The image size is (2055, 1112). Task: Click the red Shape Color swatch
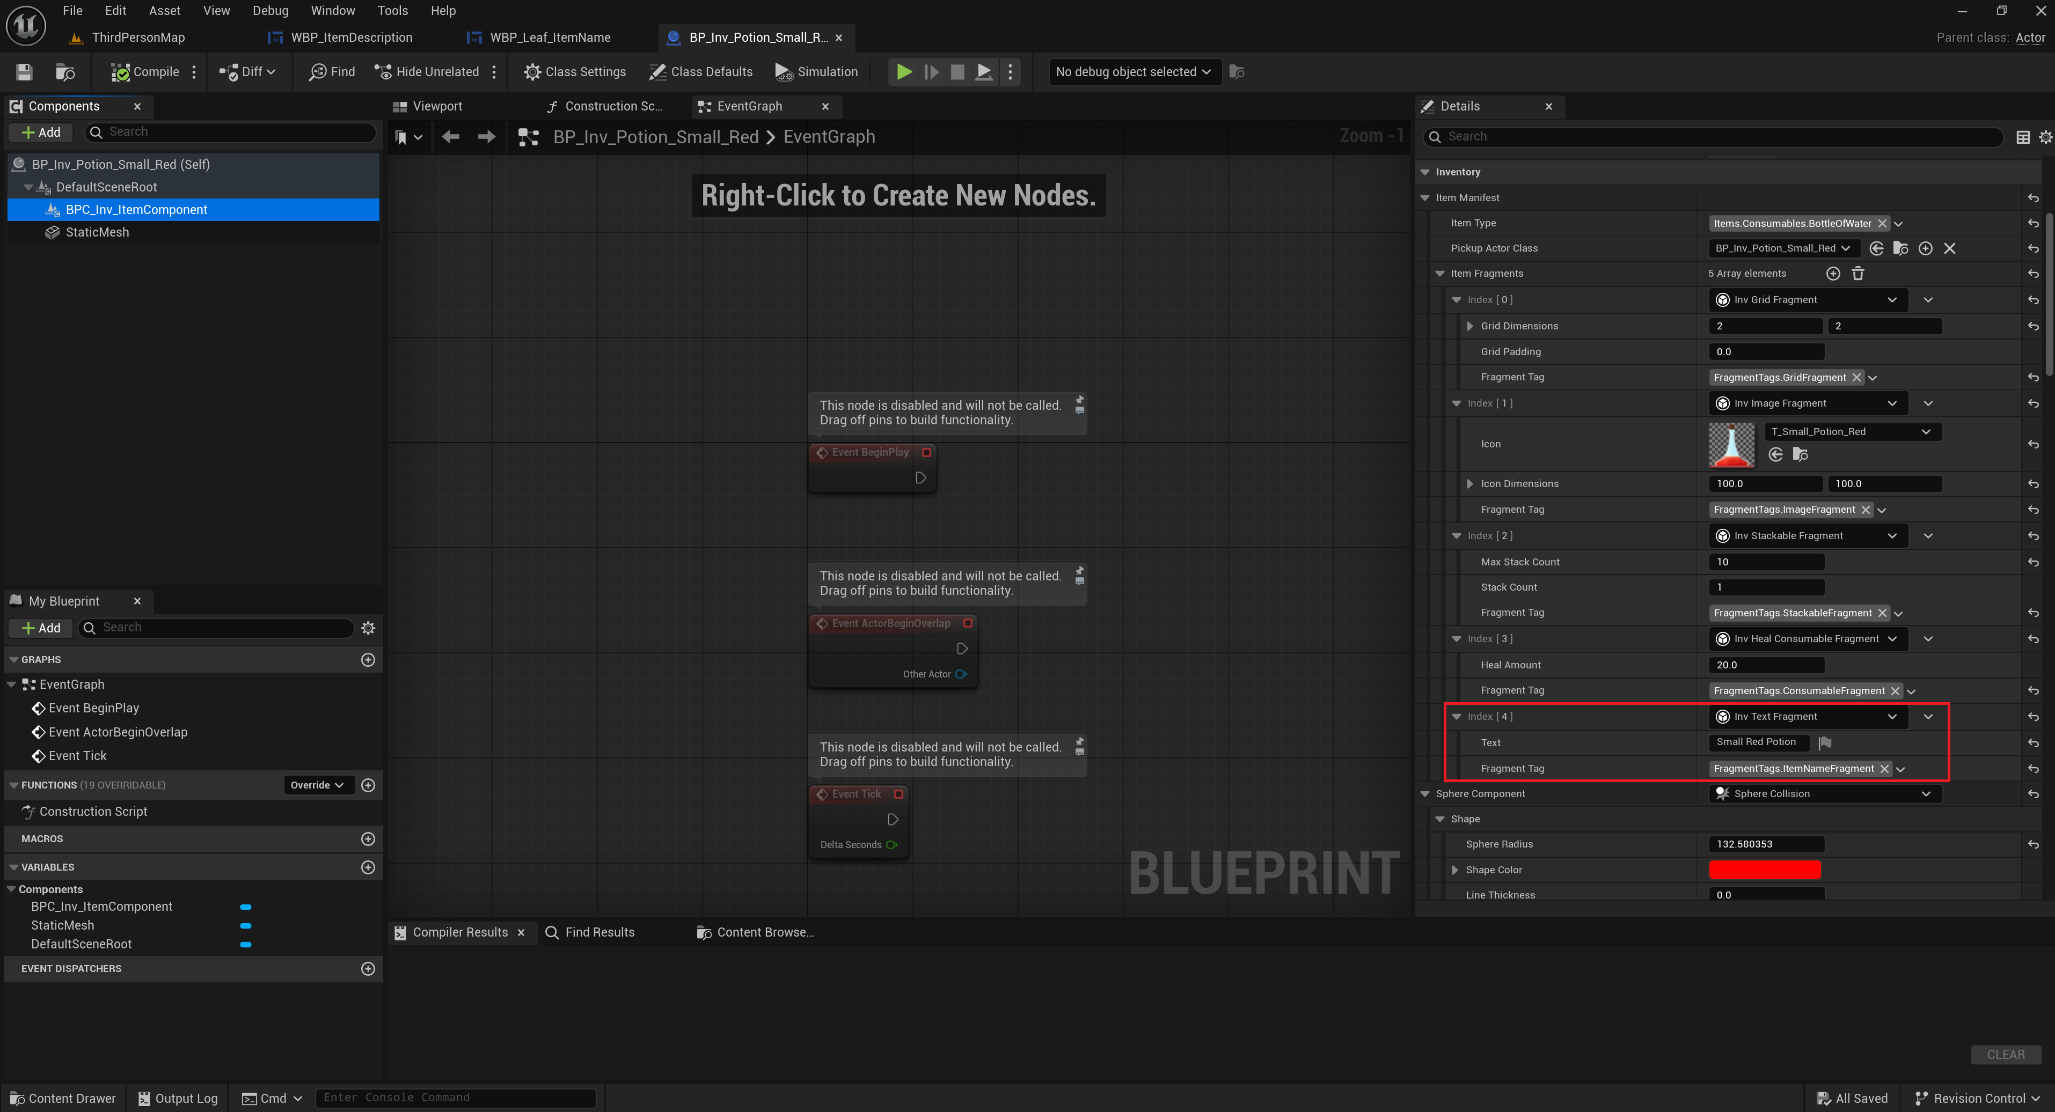[x=1764, y=870]
